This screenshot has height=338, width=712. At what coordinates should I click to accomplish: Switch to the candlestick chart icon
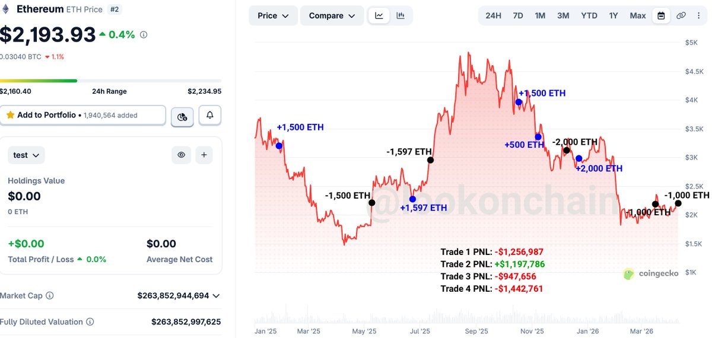click(401, 15)
